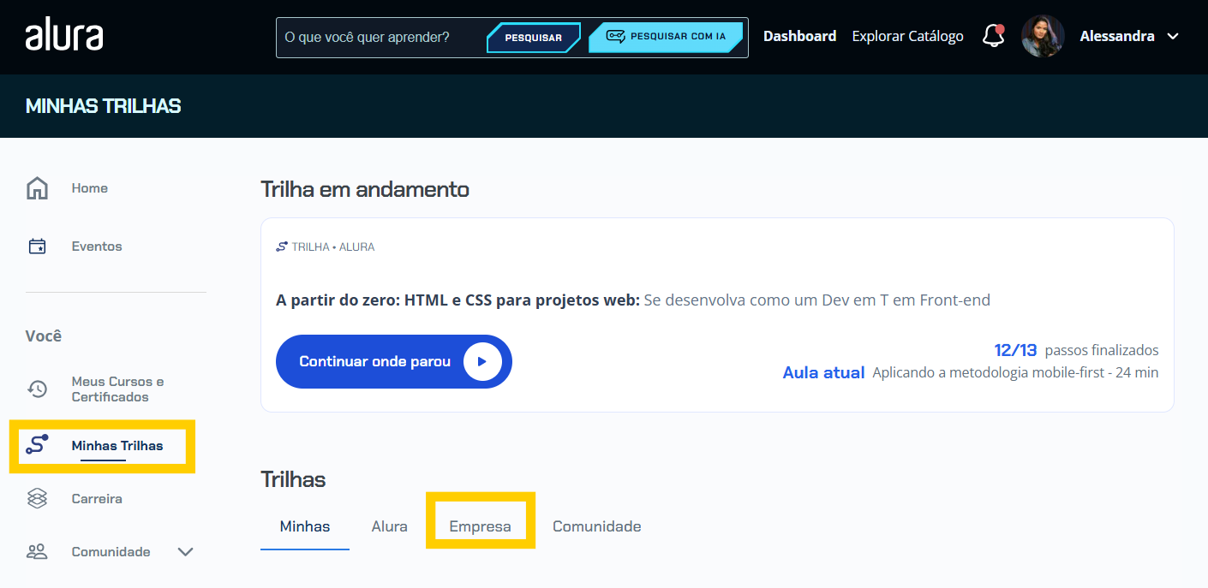Viewport: 1208px width, 588px height.
Task: Expand the Comunidade sidebar section
Action: tap(185, 552)
